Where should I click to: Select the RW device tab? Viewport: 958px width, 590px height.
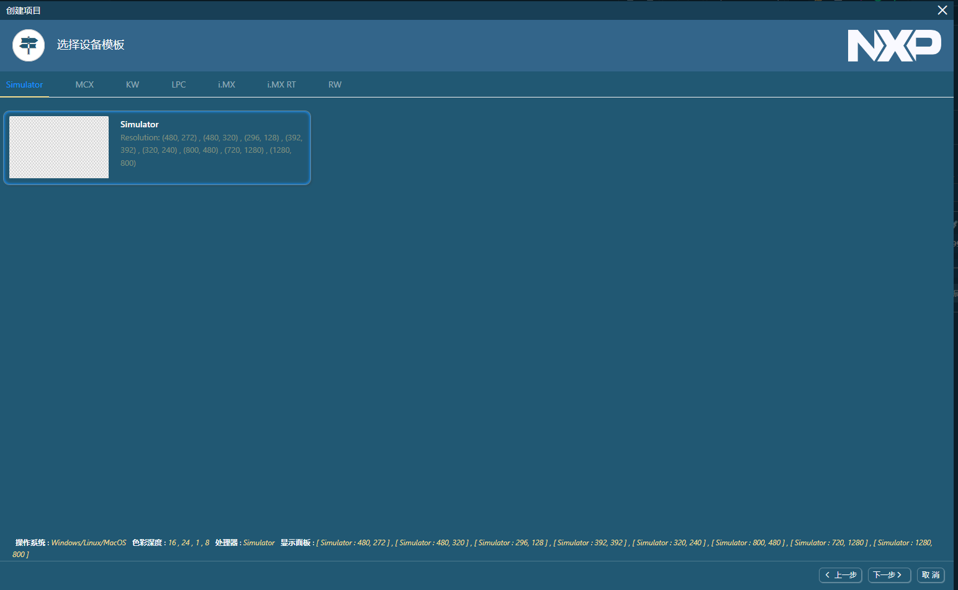pos(335,84)
